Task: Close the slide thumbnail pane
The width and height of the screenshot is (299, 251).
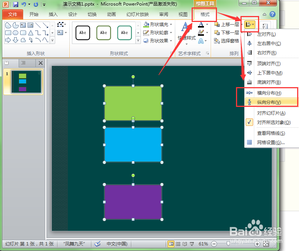Action: pyautogui.click(x=40, y=63)
